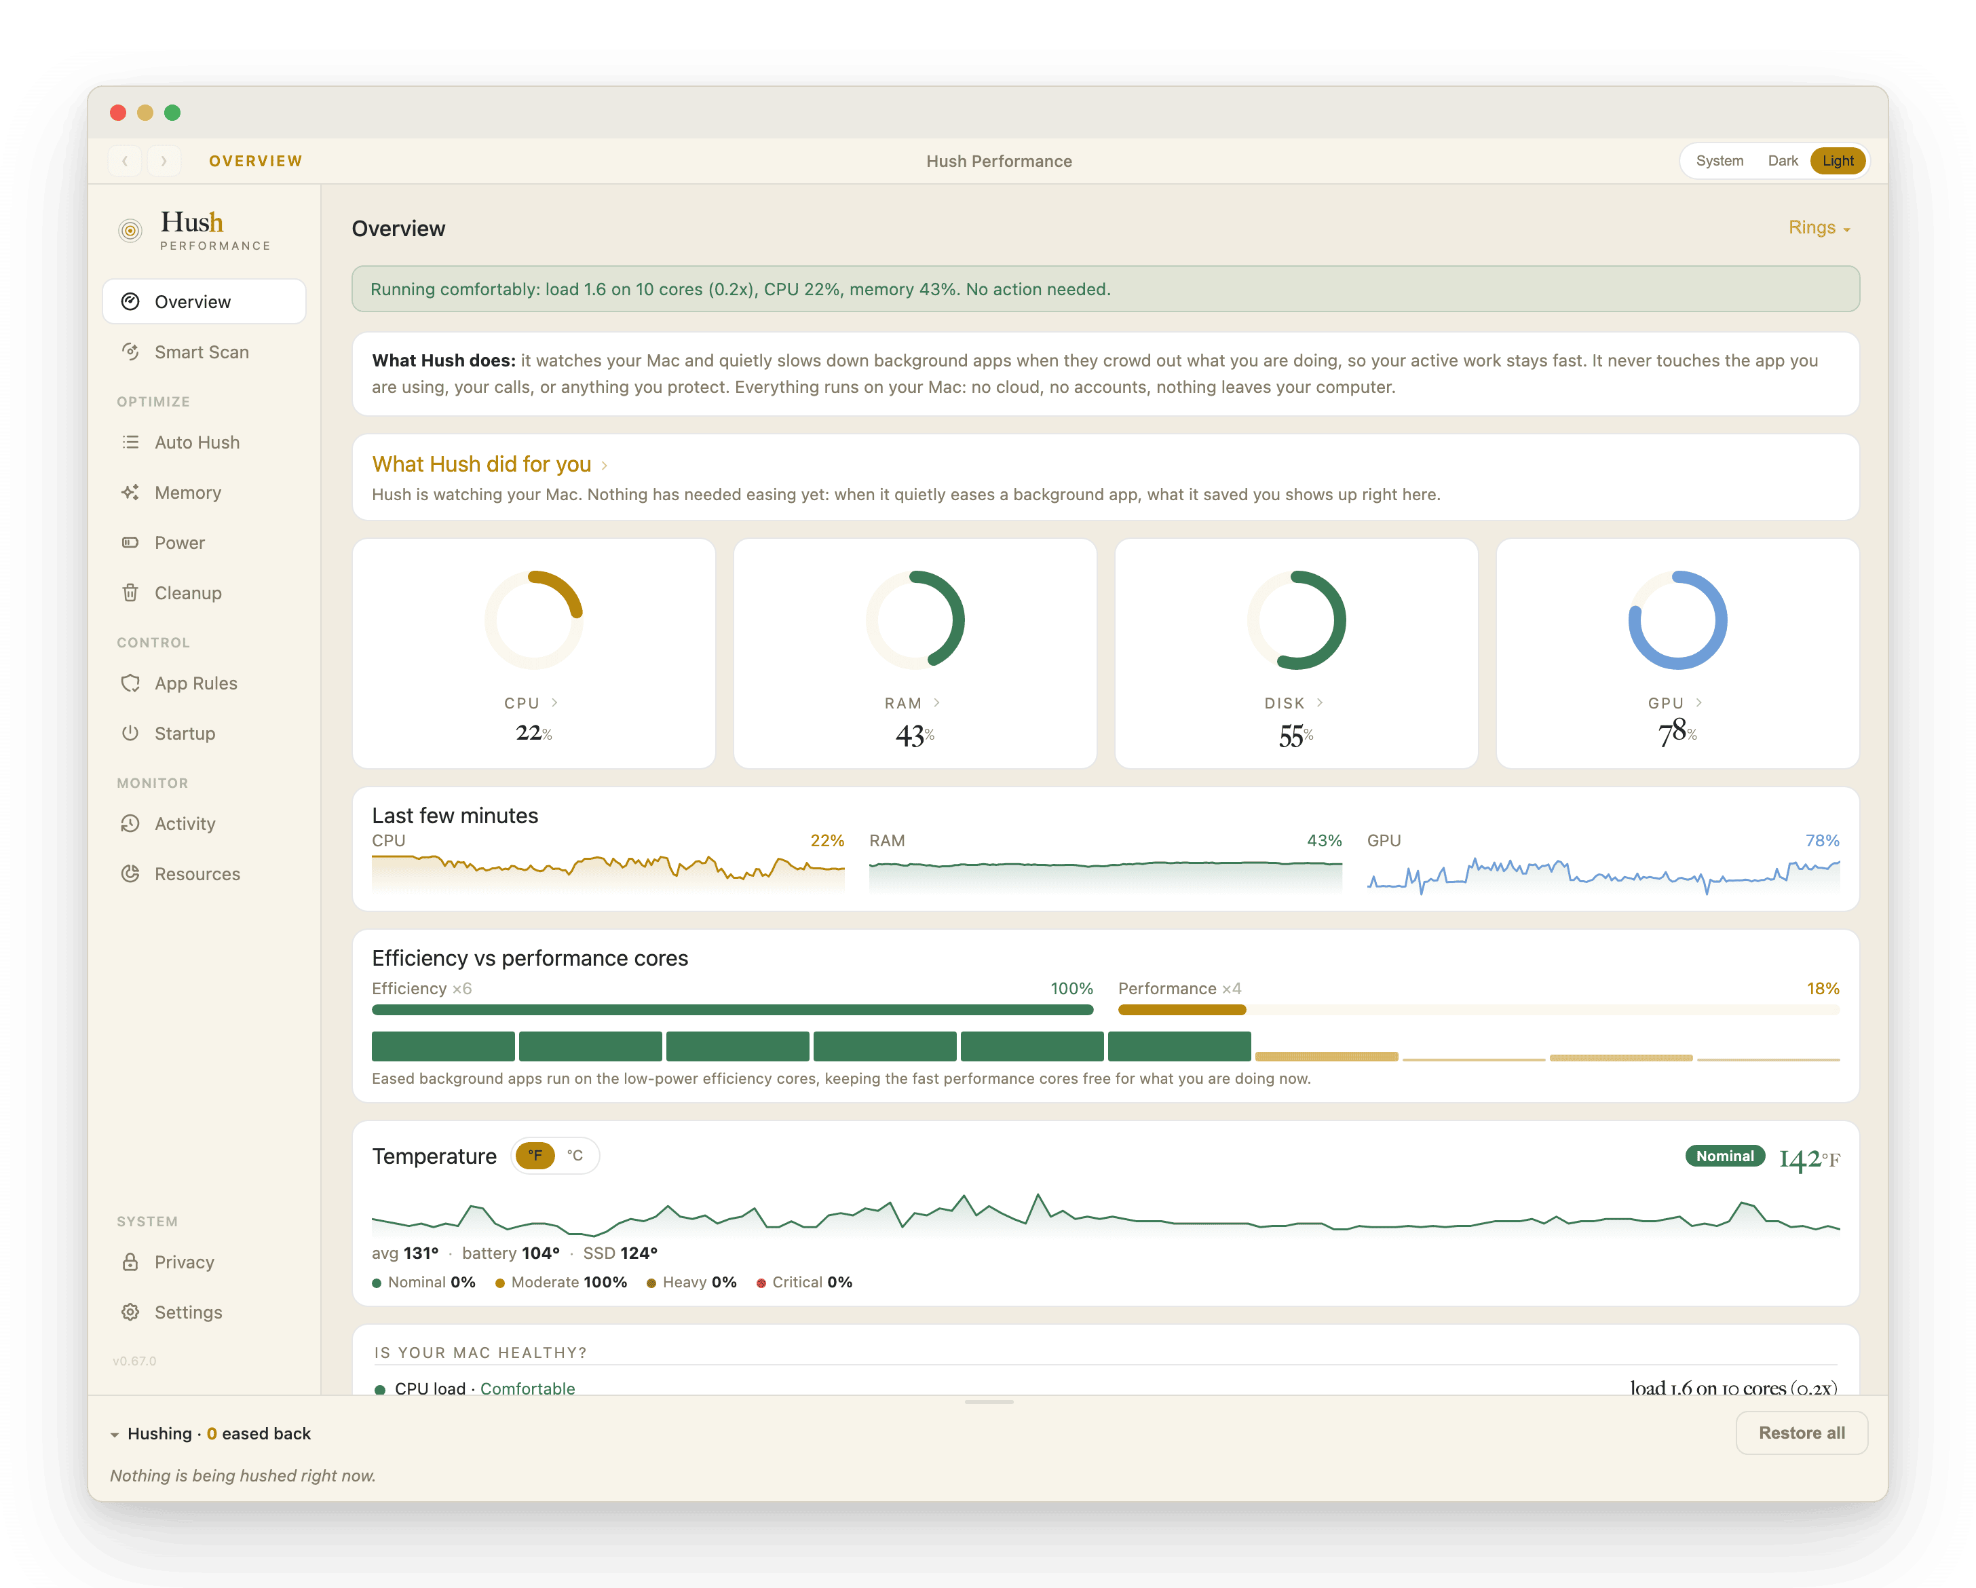Click Restore all button

click(1801, 1432)
